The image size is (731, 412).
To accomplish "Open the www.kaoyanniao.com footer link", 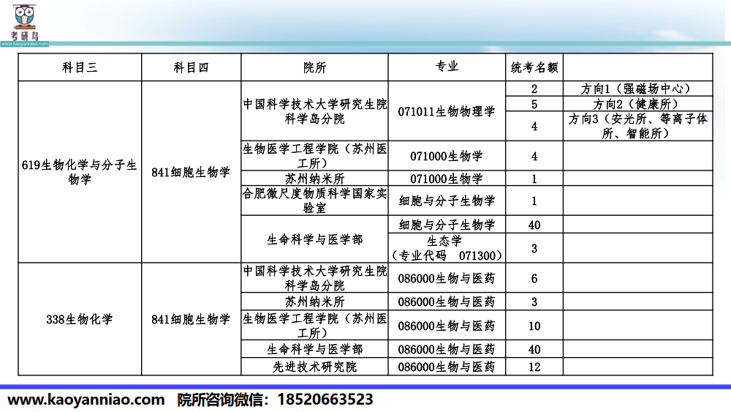I will click(86, 400).
